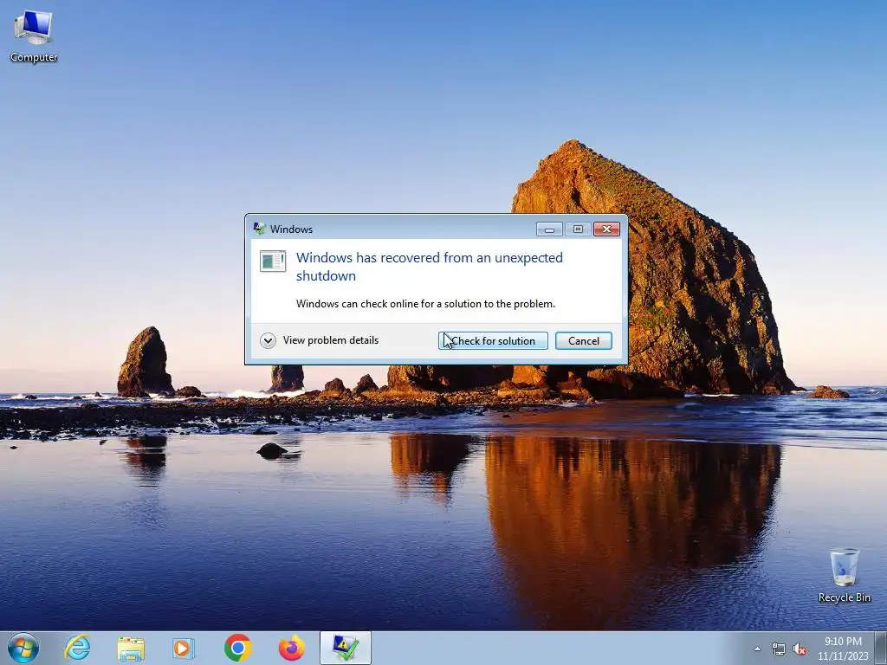Maximize the Windows dialog
887x665 pixels.
click(x=578, y=229)
